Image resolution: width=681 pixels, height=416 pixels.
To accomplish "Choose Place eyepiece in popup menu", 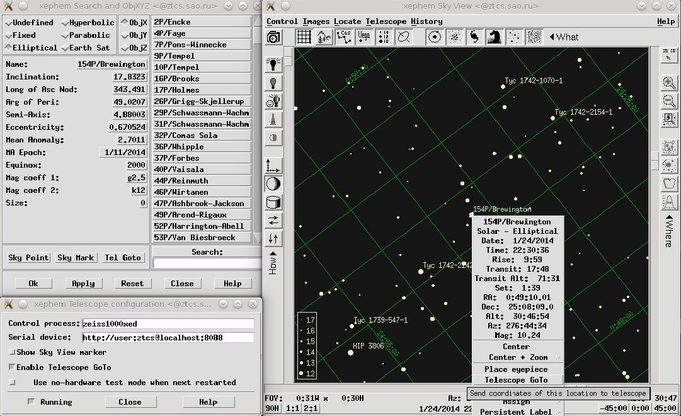I will [x=517, y=369].
